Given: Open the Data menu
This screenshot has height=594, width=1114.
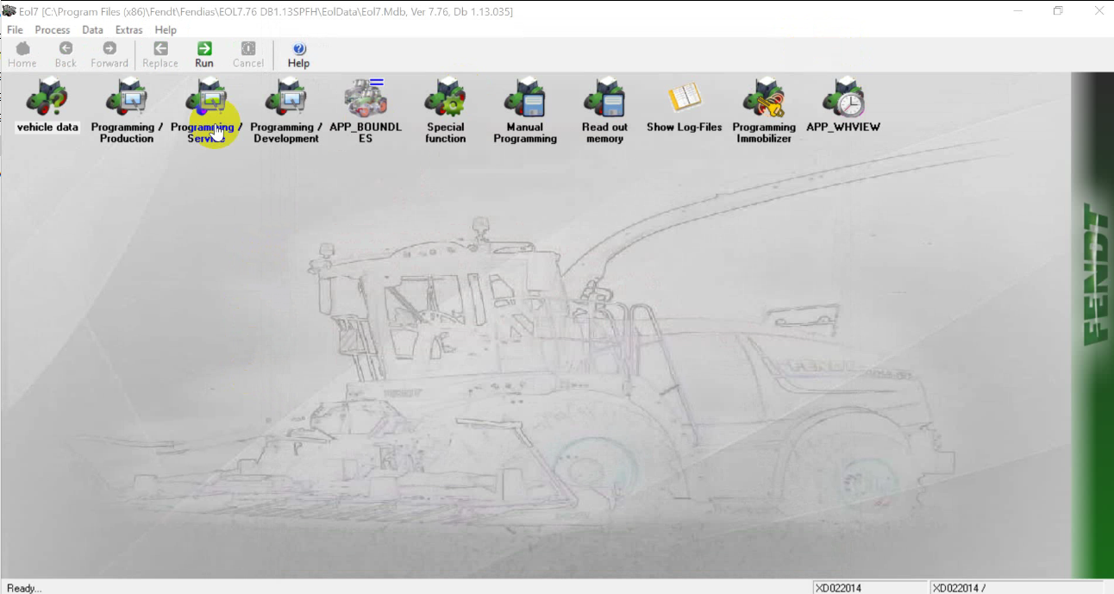Looking at the screenshot, I should click(92, 29).
